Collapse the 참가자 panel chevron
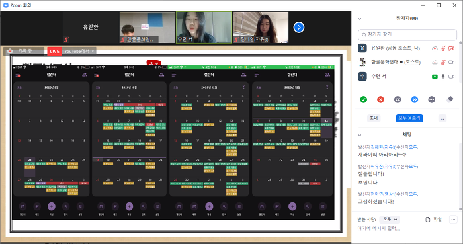The image size is (463, 244). point(360,19)
